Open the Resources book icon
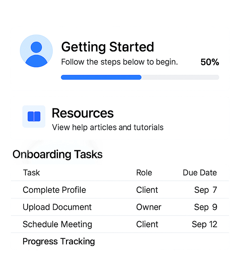The height and width of the screenshot is (276, 240). click(x=34, y=116)
